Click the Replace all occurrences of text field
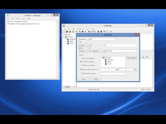 coord(108,69)
